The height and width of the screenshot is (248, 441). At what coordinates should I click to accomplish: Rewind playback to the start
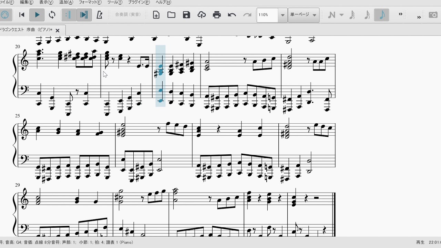[22, 15]
